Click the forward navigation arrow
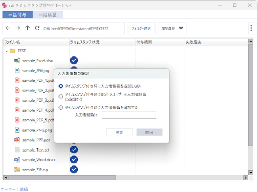Screen dimensions: 258x192 (17, 28)
